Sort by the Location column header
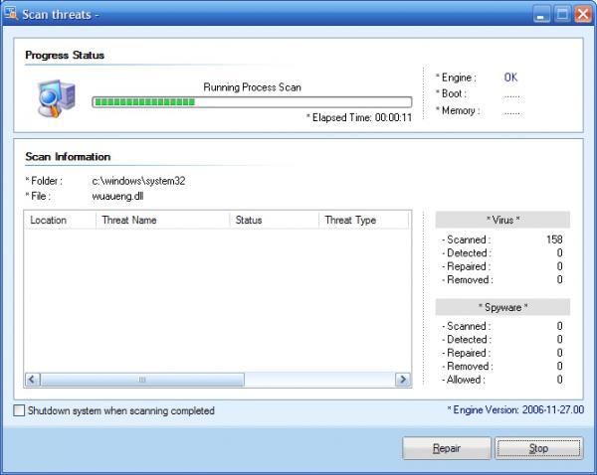Screen dimensions: 597x475 point(60,221)
